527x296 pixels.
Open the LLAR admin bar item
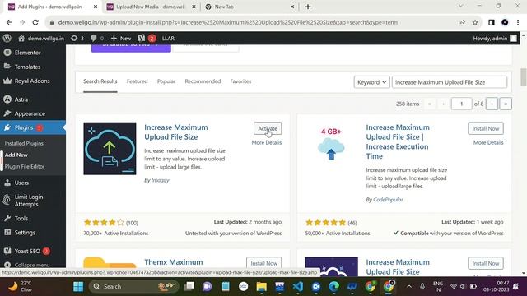(168, 39)
